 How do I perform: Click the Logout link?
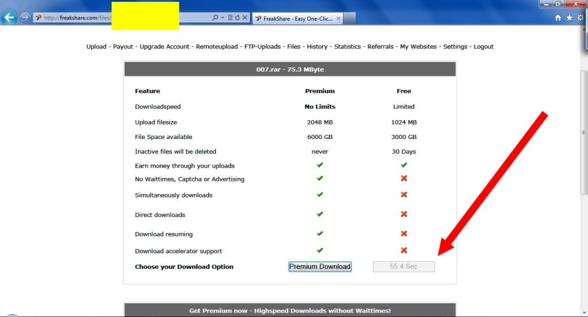click(x=483, y=47)
